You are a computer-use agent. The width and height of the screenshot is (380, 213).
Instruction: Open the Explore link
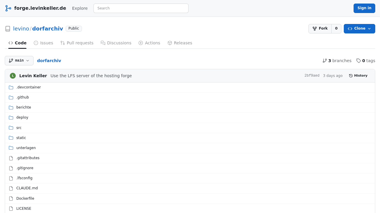pos(80,8)
